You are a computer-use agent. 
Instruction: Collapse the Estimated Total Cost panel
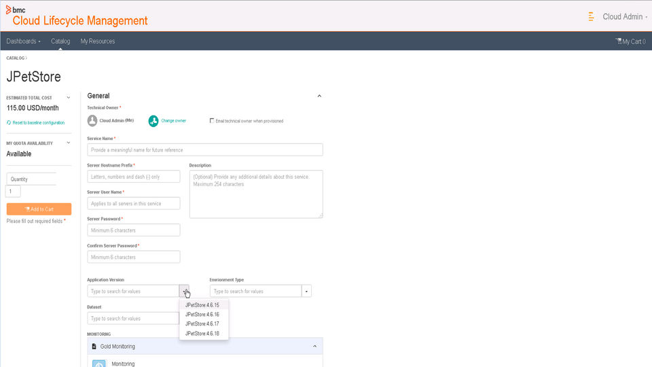coord(69,98)
